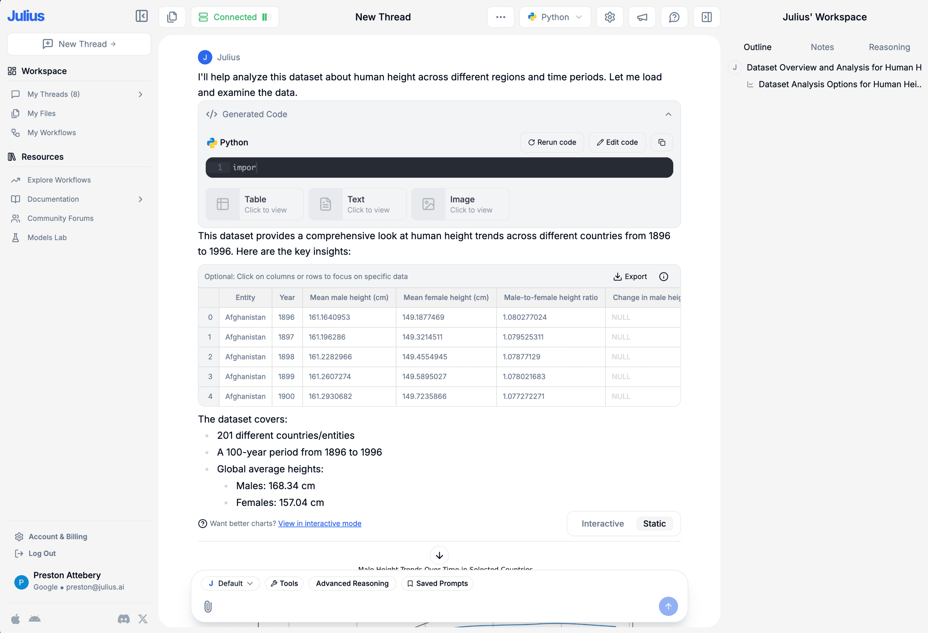The width and height of the screenshot is (928, 633).
Task: Switch table view to Interactive mode
Action: point(603,523)
